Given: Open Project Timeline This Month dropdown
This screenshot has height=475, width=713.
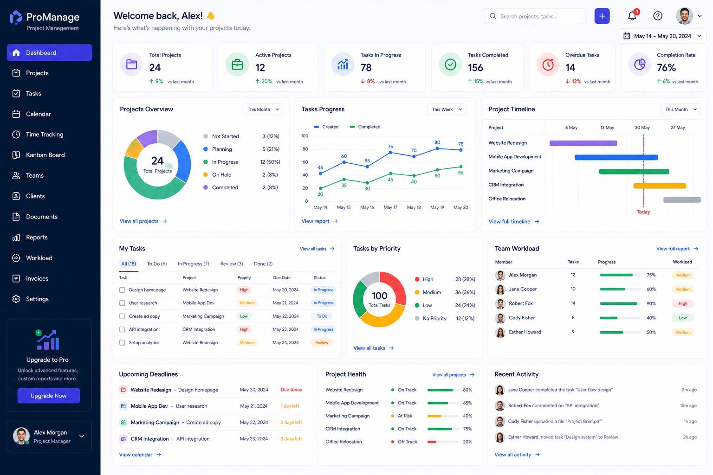Looking at the screenshot, I should 681,109.
